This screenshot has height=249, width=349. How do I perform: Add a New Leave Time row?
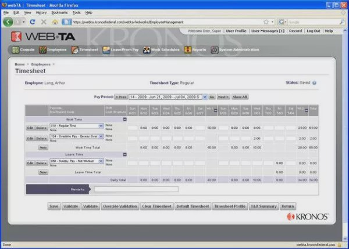pyautogui.click(x=43, y=172)
